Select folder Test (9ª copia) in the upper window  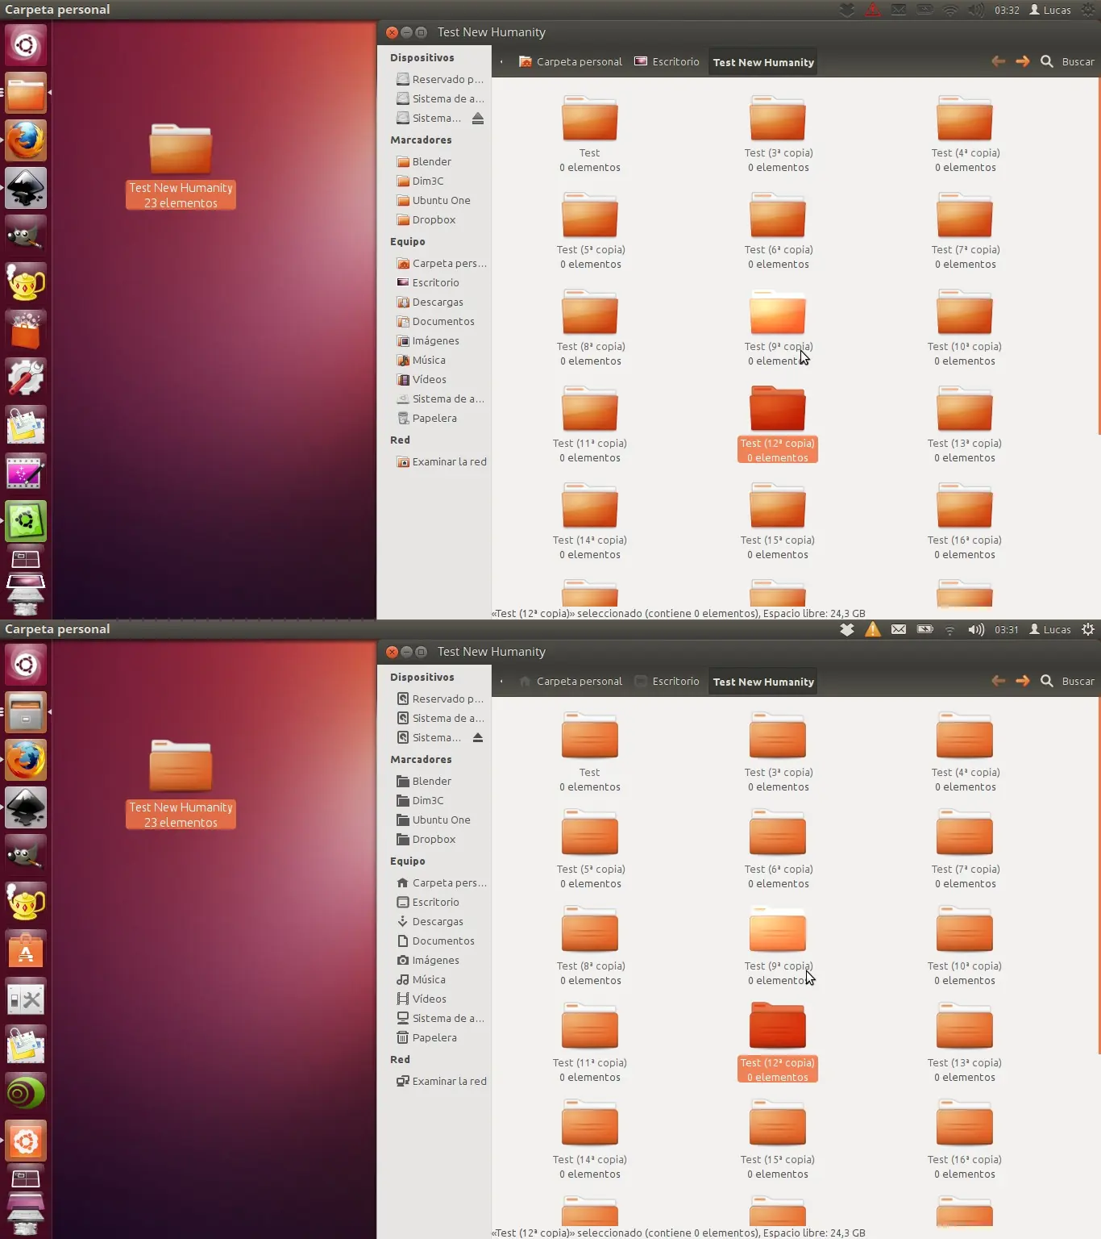(778, 327)
